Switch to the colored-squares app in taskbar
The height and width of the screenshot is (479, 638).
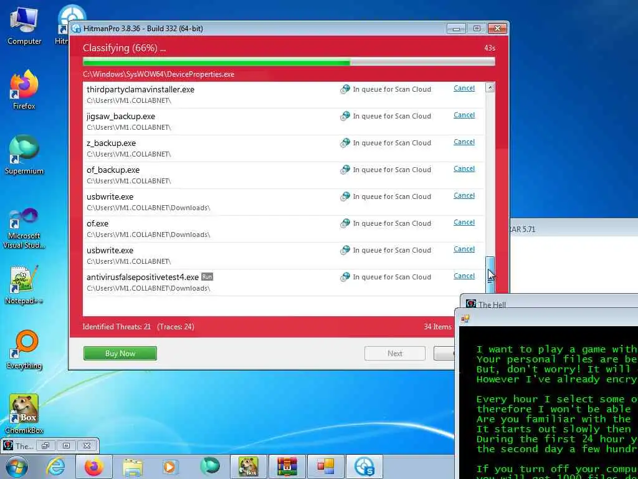pyautogui.click(x=325, y=467)
